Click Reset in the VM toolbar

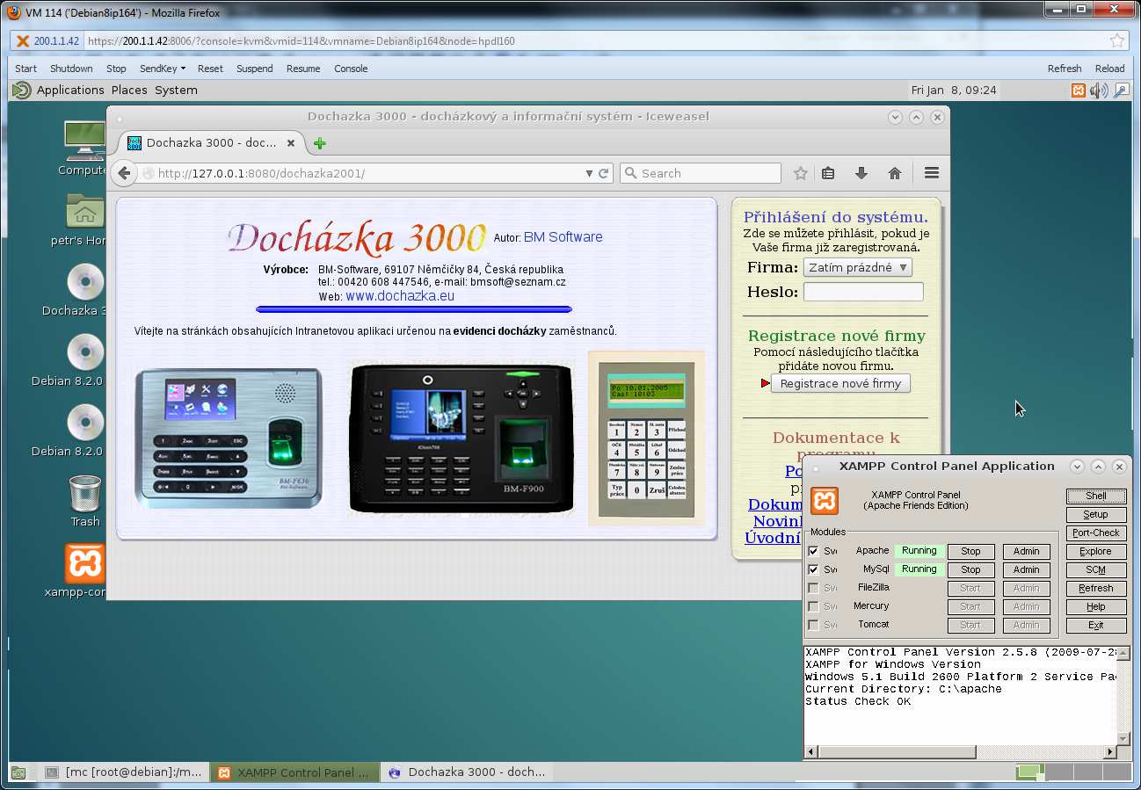(x=210, y=69)
